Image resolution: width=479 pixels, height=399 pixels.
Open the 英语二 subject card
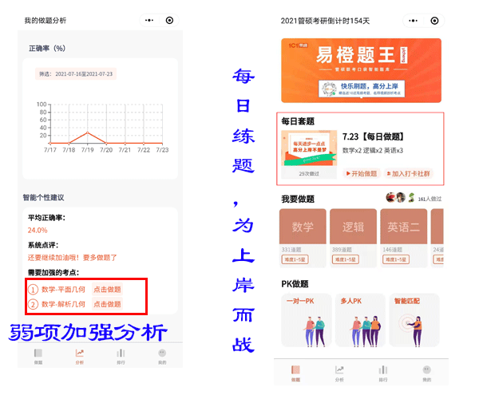tap(403, 239)
